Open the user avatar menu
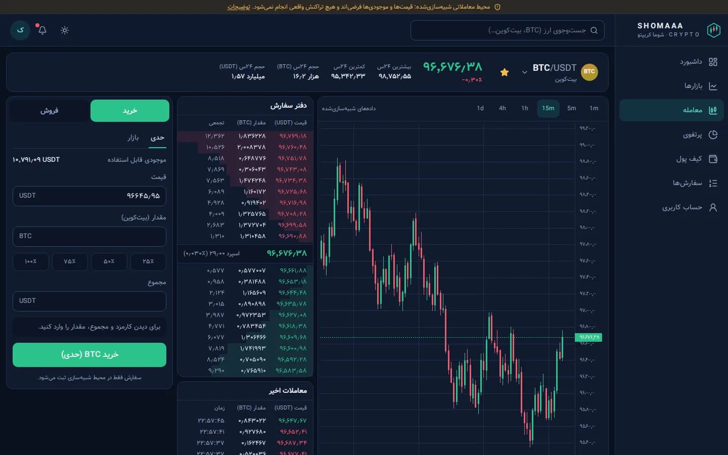 click(x=20, y=30)
